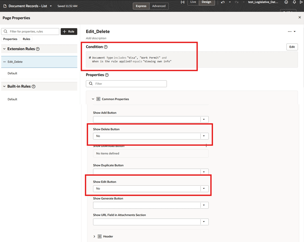The height and width of the screenshot is (242, 304).
Task: Focus the properties Filter field
Action: (x=126, y=84)
